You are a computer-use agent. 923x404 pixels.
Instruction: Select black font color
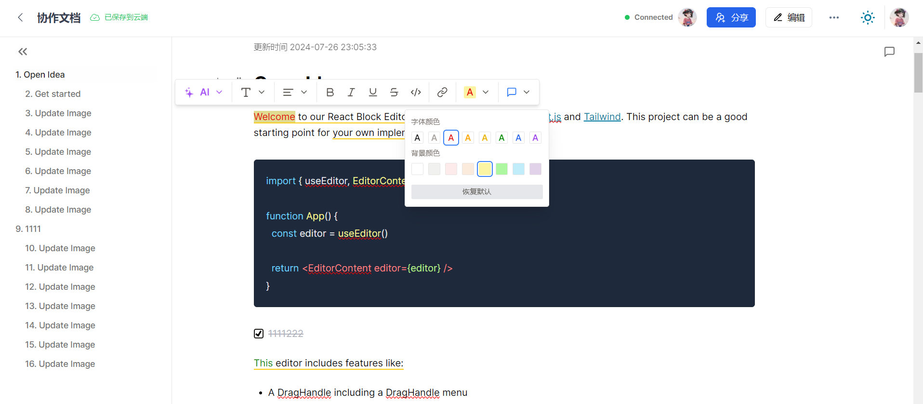417,138
